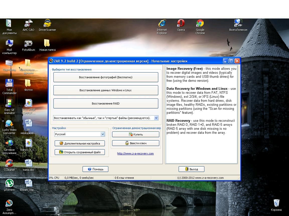Open Мой компьютер icon
This screenshot has height=216, width=289.
point(9,47)
